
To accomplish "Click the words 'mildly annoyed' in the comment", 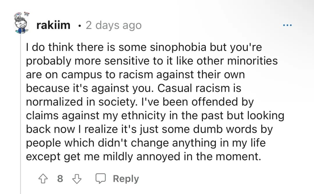I will tap(142, 157).
